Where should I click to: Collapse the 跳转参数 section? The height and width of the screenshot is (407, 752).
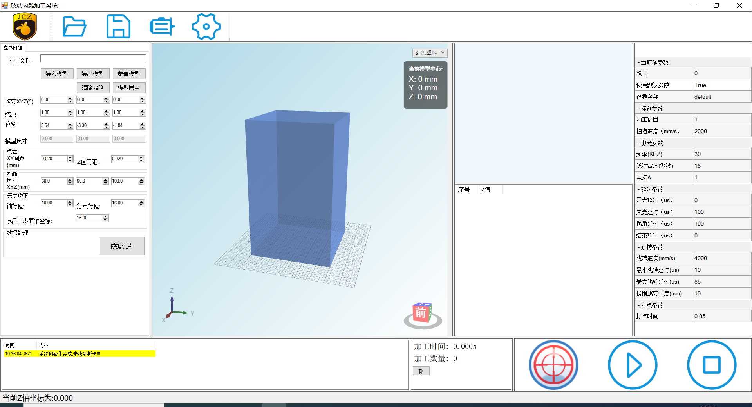point(638,248)
